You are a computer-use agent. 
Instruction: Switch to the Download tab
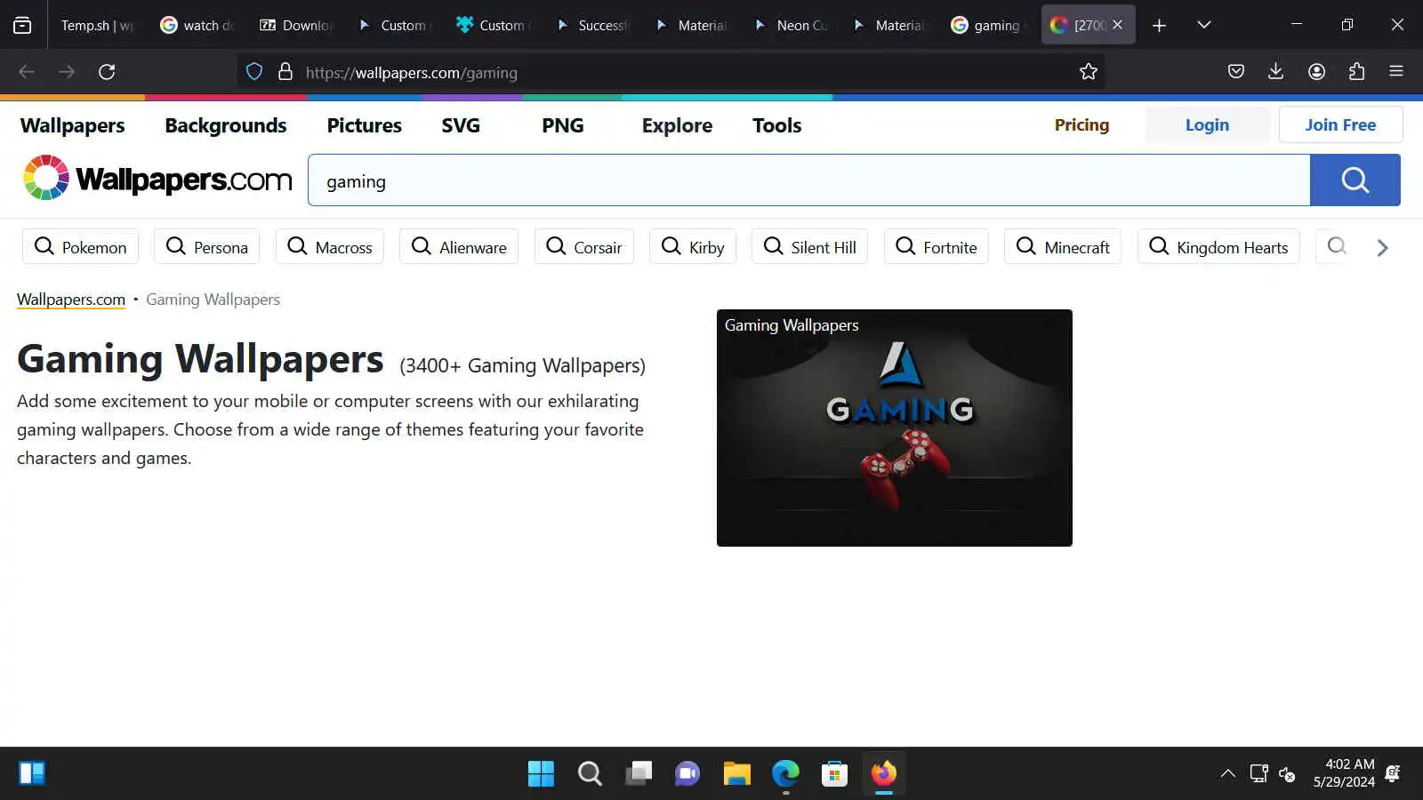(x=296, y=25)
